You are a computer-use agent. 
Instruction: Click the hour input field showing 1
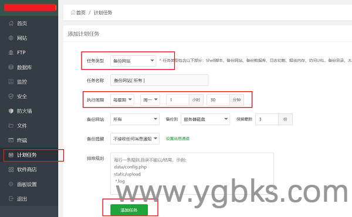tap(178, 100)
